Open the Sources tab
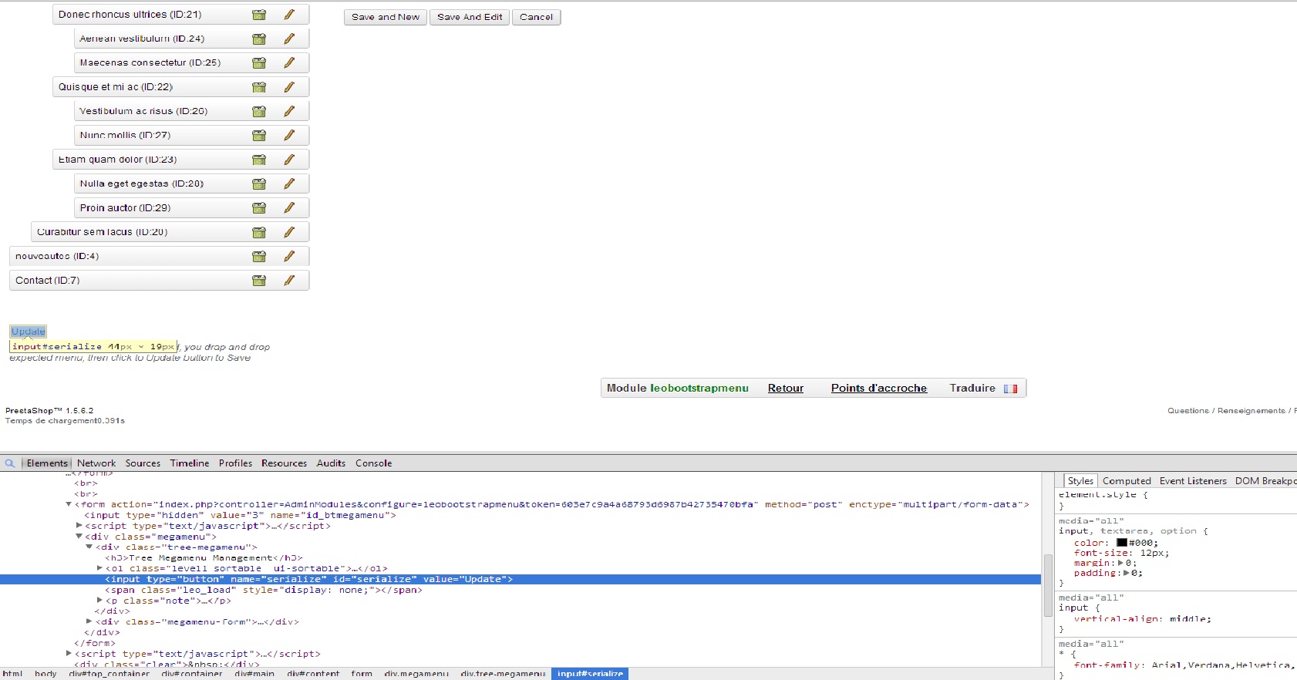 coord(143,463)
